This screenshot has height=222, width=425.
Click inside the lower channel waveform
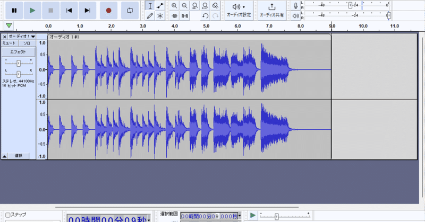pyautogui.click(x=189, y=129)
